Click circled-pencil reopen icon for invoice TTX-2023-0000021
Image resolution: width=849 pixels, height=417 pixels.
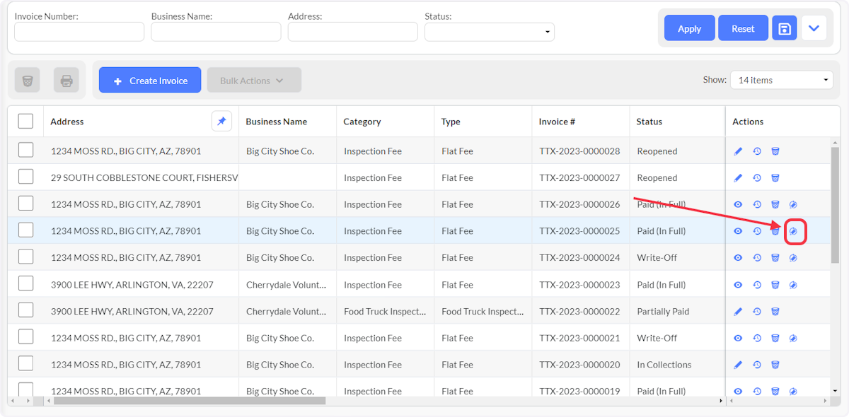793,338
